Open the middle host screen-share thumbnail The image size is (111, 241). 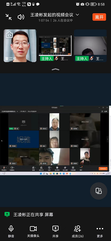click(x=55, y=46)
